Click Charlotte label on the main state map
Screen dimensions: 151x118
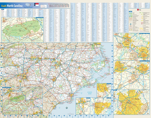24,77
